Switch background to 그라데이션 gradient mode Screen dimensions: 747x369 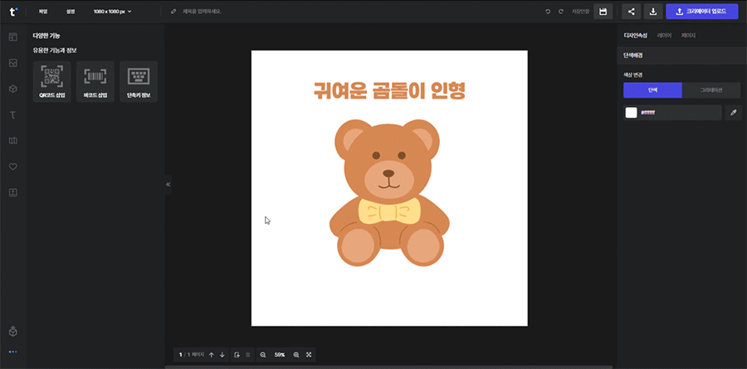[x=711, y=90]
